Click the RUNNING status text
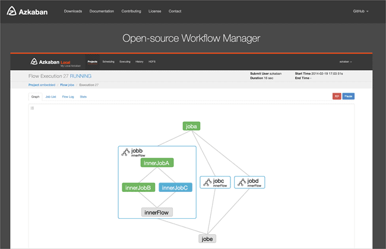 click(81, 76)
